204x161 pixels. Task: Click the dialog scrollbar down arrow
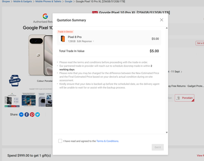coord(167,133)
